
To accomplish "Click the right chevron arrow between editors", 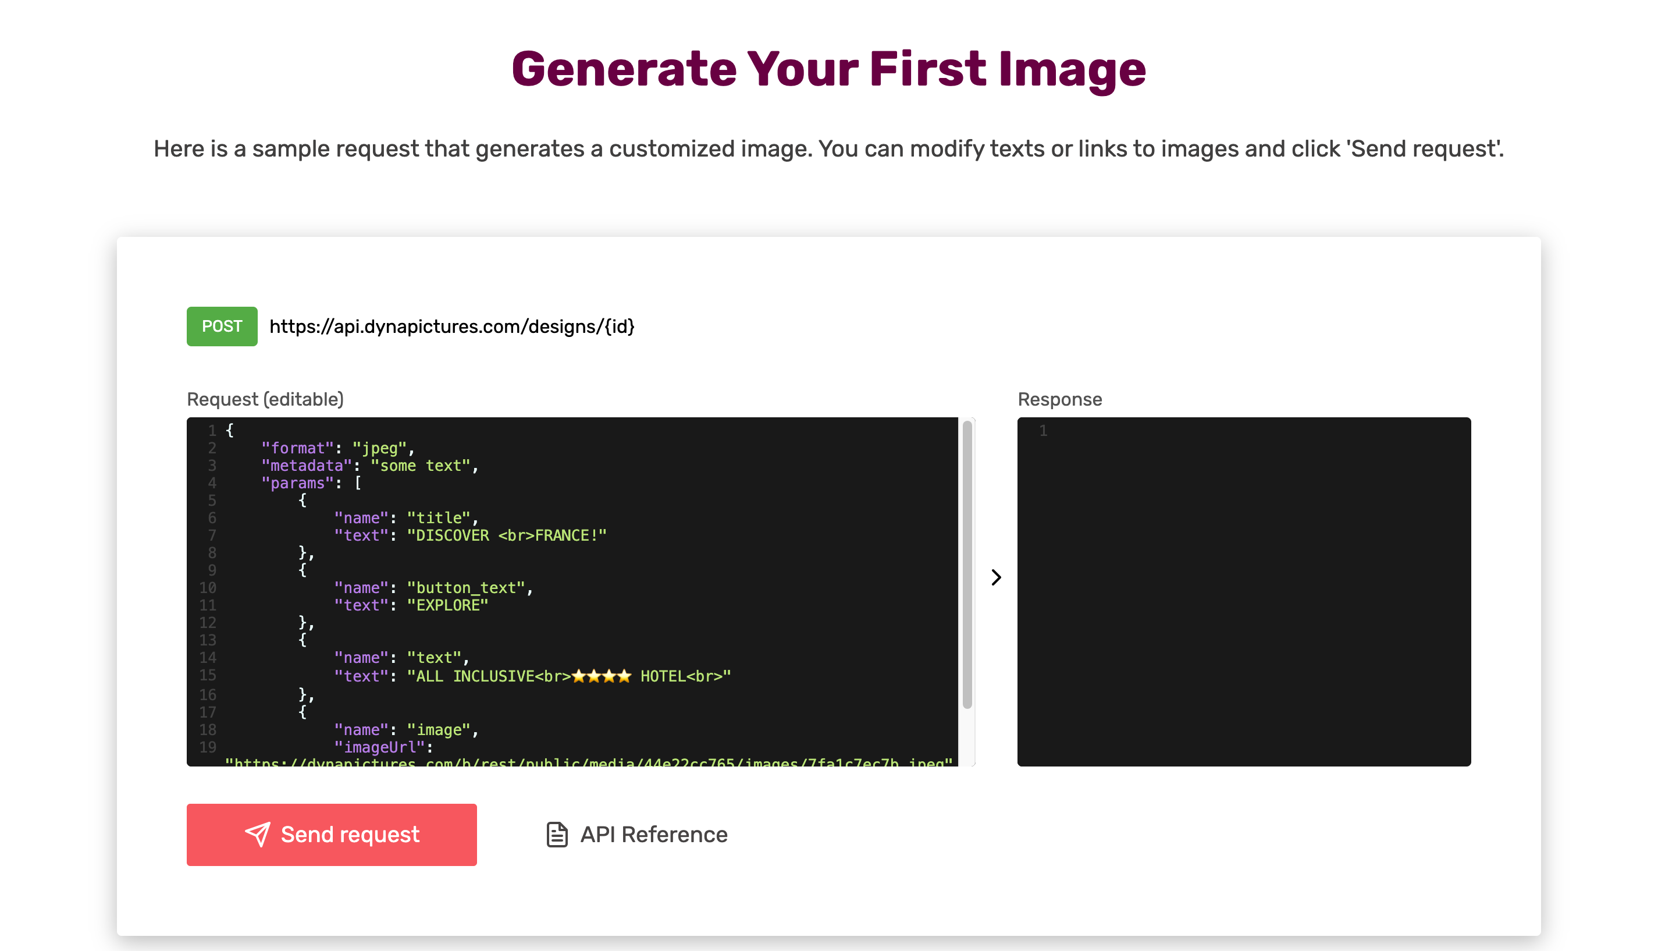I will [995, 577].
